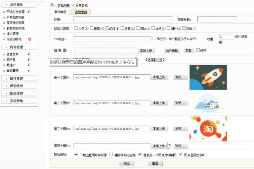This screenshot has height=169, width=254.
Task: Focus the 简略标题 input field
Action: coord(217,19)
